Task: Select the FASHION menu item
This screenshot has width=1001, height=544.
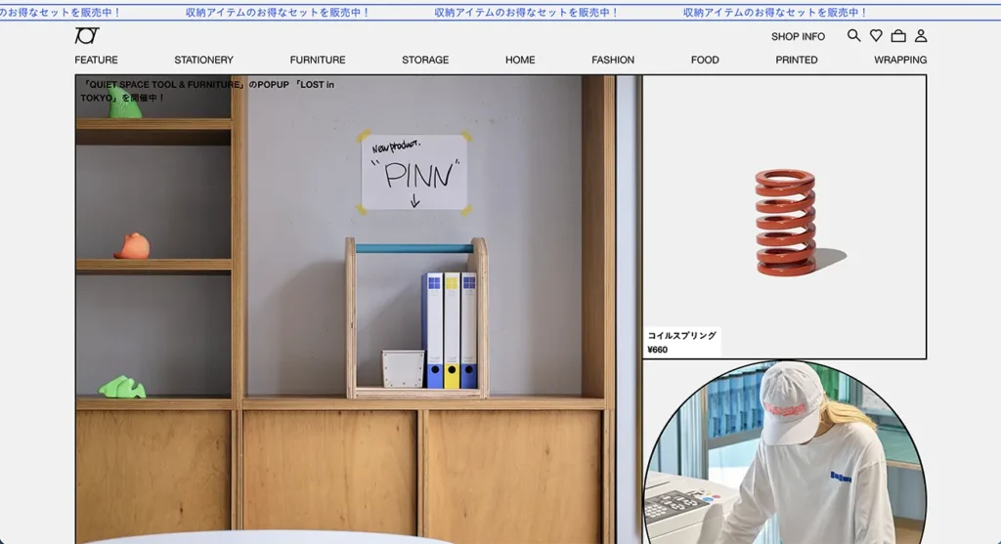Action: tap(613, 60)
